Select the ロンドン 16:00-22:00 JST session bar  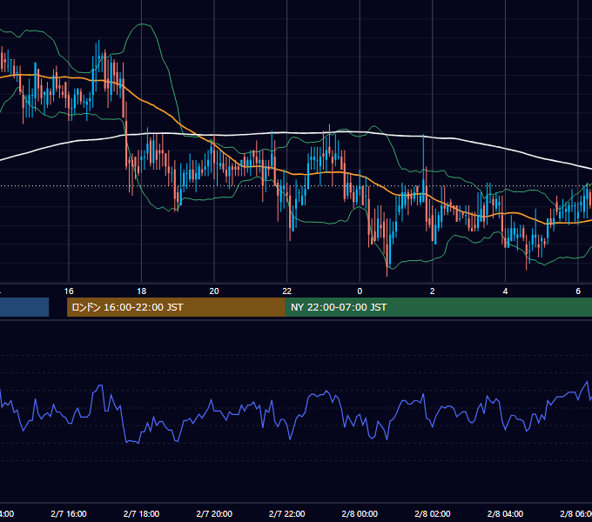(176, 307)
